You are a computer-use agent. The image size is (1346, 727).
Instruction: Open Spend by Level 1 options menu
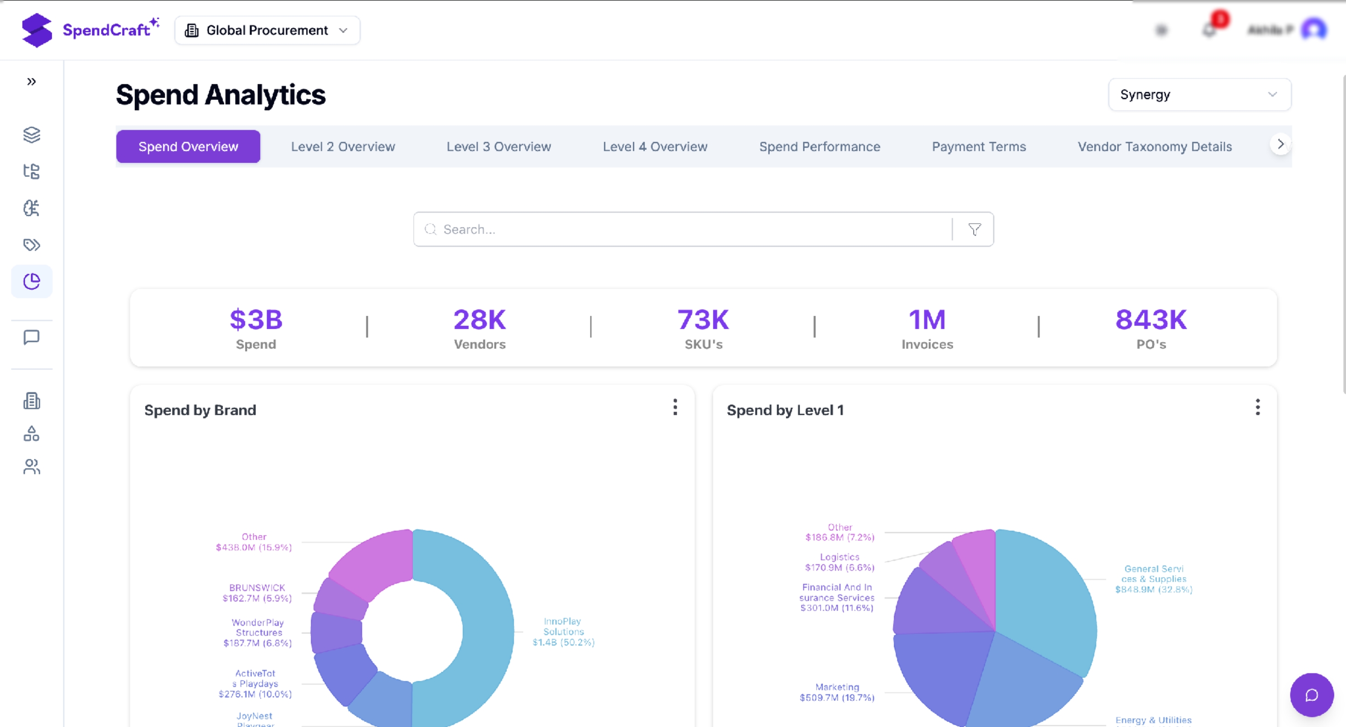tap(1258, 408)
